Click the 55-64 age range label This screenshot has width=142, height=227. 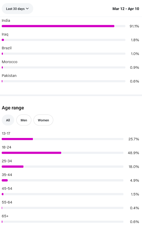click(x=7, y=202)
